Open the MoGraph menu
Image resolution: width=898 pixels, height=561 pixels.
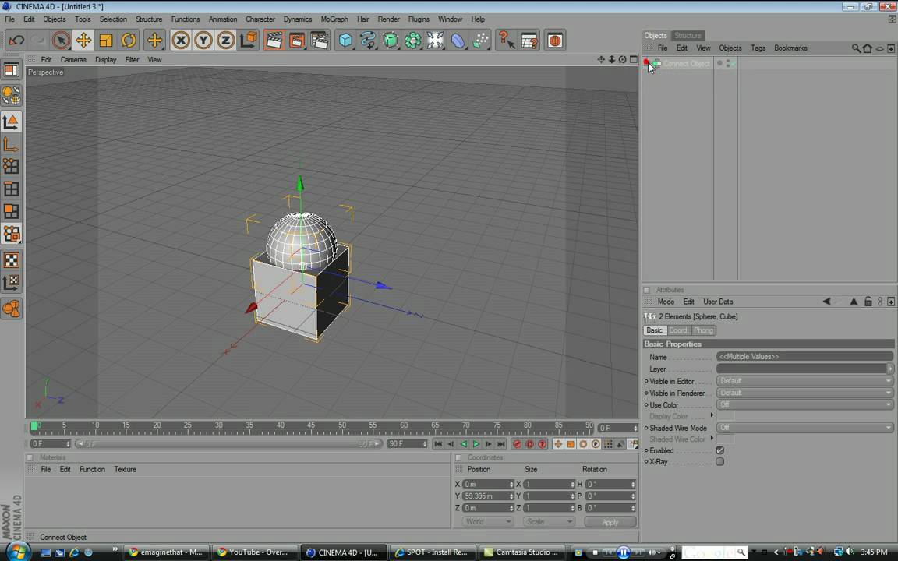coord(334,19)
